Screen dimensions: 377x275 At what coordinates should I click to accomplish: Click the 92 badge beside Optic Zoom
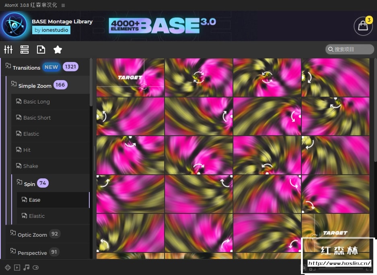pos(55,234)
